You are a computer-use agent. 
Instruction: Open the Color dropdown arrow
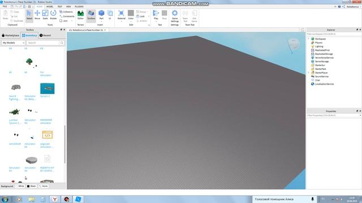131,21
